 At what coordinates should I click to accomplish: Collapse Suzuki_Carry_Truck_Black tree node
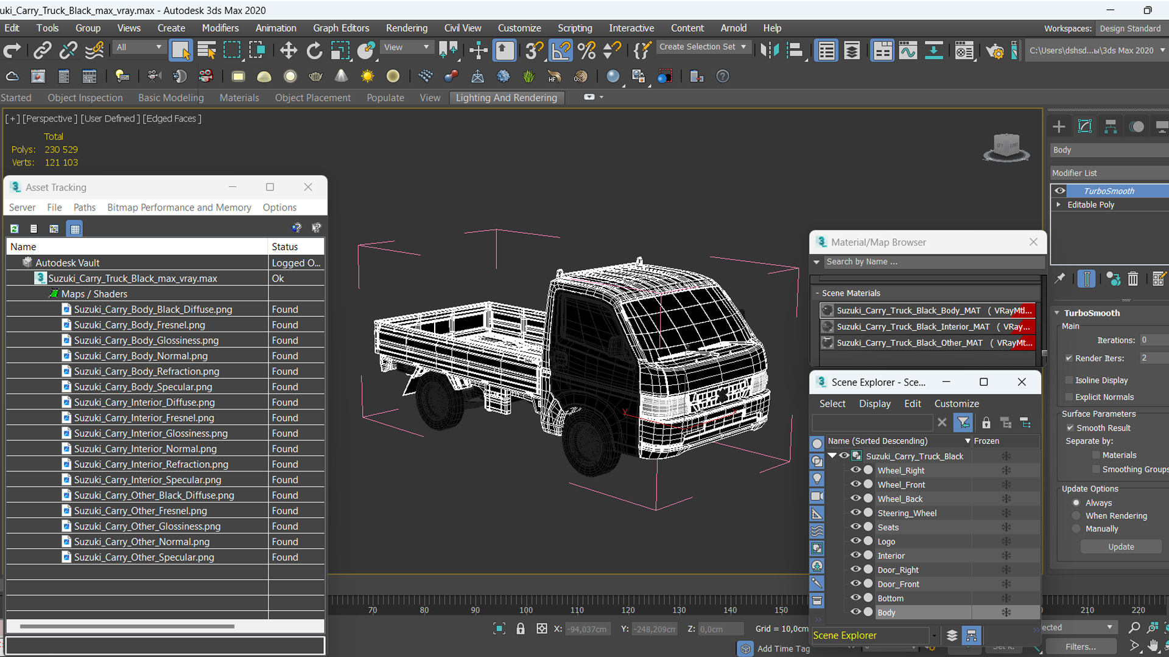click(x=832, y=456)
